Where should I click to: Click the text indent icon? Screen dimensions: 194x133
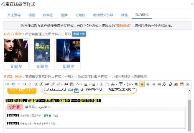[137, 84]
